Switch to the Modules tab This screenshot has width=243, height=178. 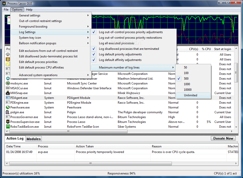pyautogui.click(x=33, y=139)
